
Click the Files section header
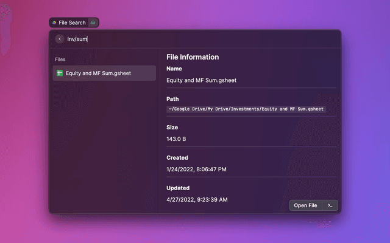point(60,60)
